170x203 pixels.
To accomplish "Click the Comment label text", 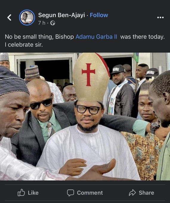I will (x=90, y=193).
